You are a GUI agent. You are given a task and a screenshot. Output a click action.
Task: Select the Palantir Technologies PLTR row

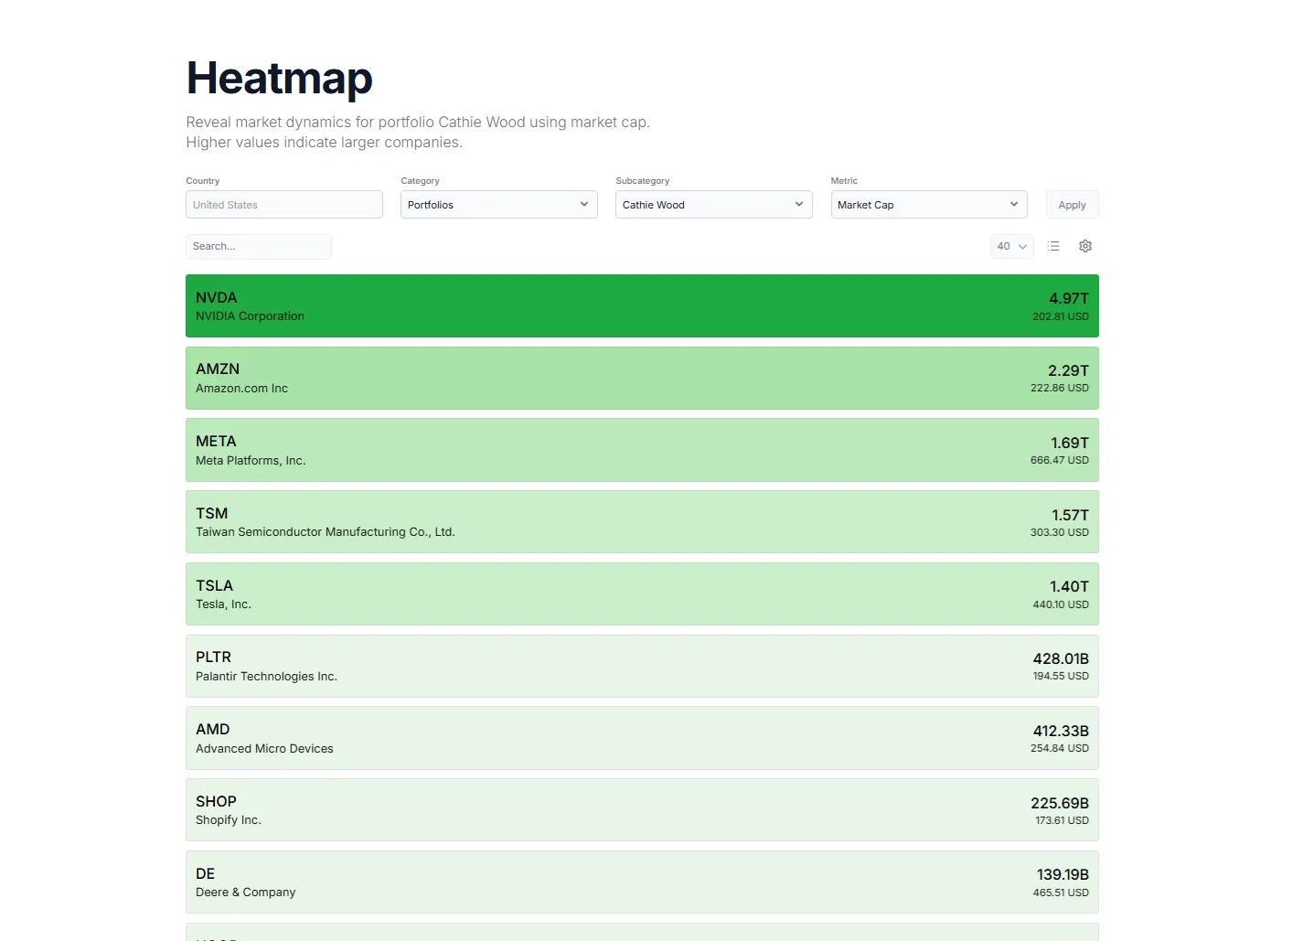[640, 666]
